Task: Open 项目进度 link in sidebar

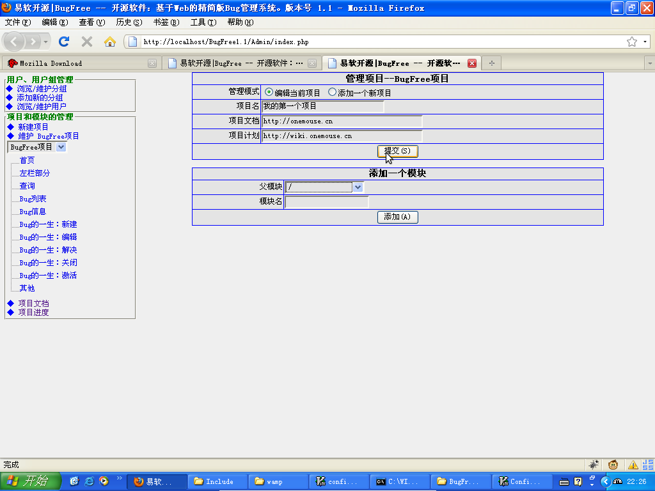Action: [33, 312]
